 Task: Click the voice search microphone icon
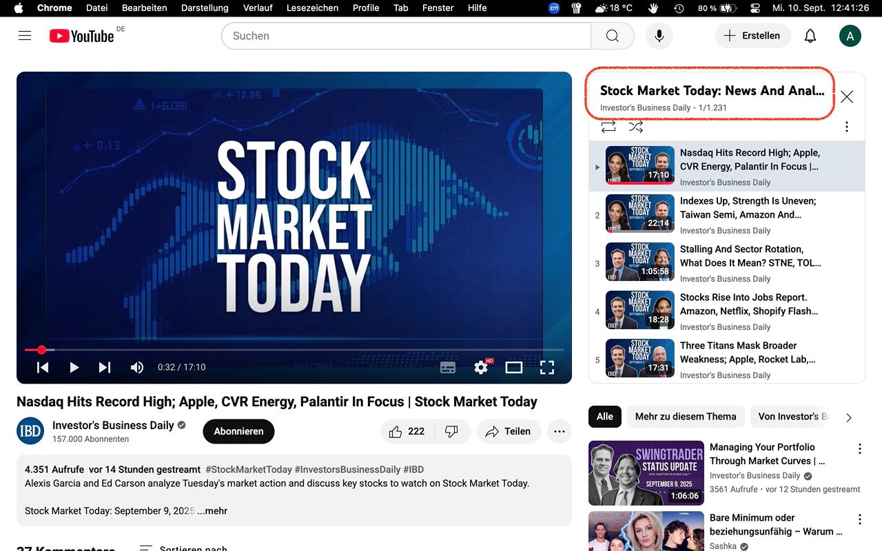[x=659, y=36]
